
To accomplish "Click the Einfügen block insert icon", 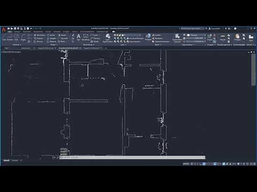I will [148, 37].
